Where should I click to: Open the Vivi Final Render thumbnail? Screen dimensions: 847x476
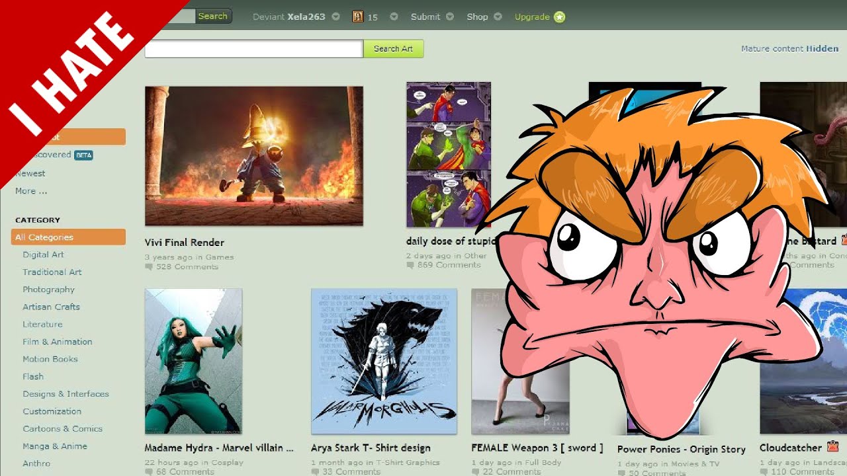point(254,156)
